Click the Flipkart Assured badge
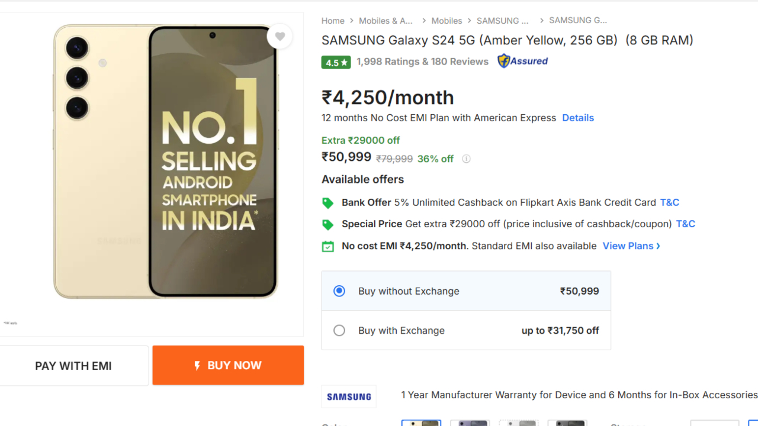 click(522, 61)
